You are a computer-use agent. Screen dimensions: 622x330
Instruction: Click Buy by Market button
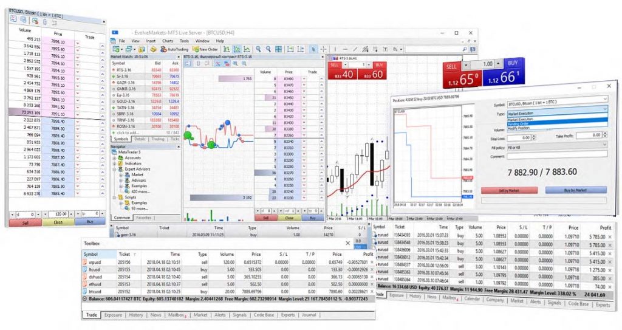tap(576, 190)
